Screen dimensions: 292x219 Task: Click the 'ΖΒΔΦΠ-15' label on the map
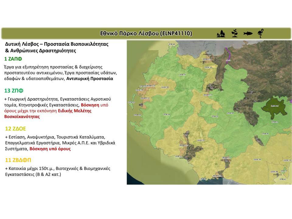click(151, 86)
